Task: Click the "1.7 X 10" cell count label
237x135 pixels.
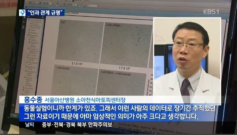Action: [124, 68]
